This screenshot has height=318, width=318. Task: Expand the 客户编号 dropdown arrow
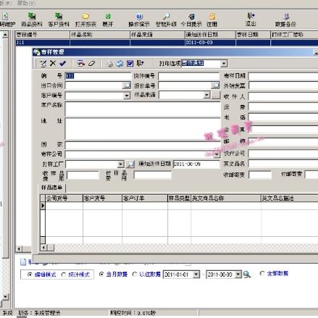(127, 96)
